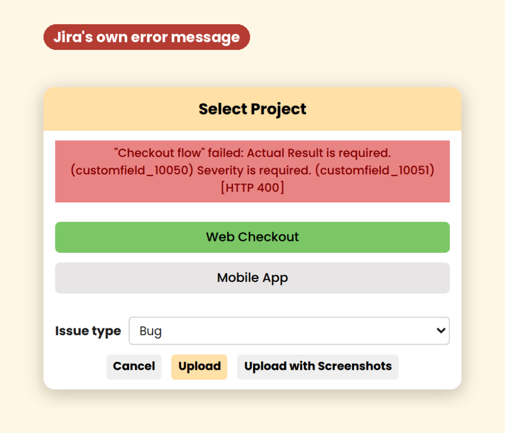
Task: Click the customfield_10051 text in error
Action: 375,170
